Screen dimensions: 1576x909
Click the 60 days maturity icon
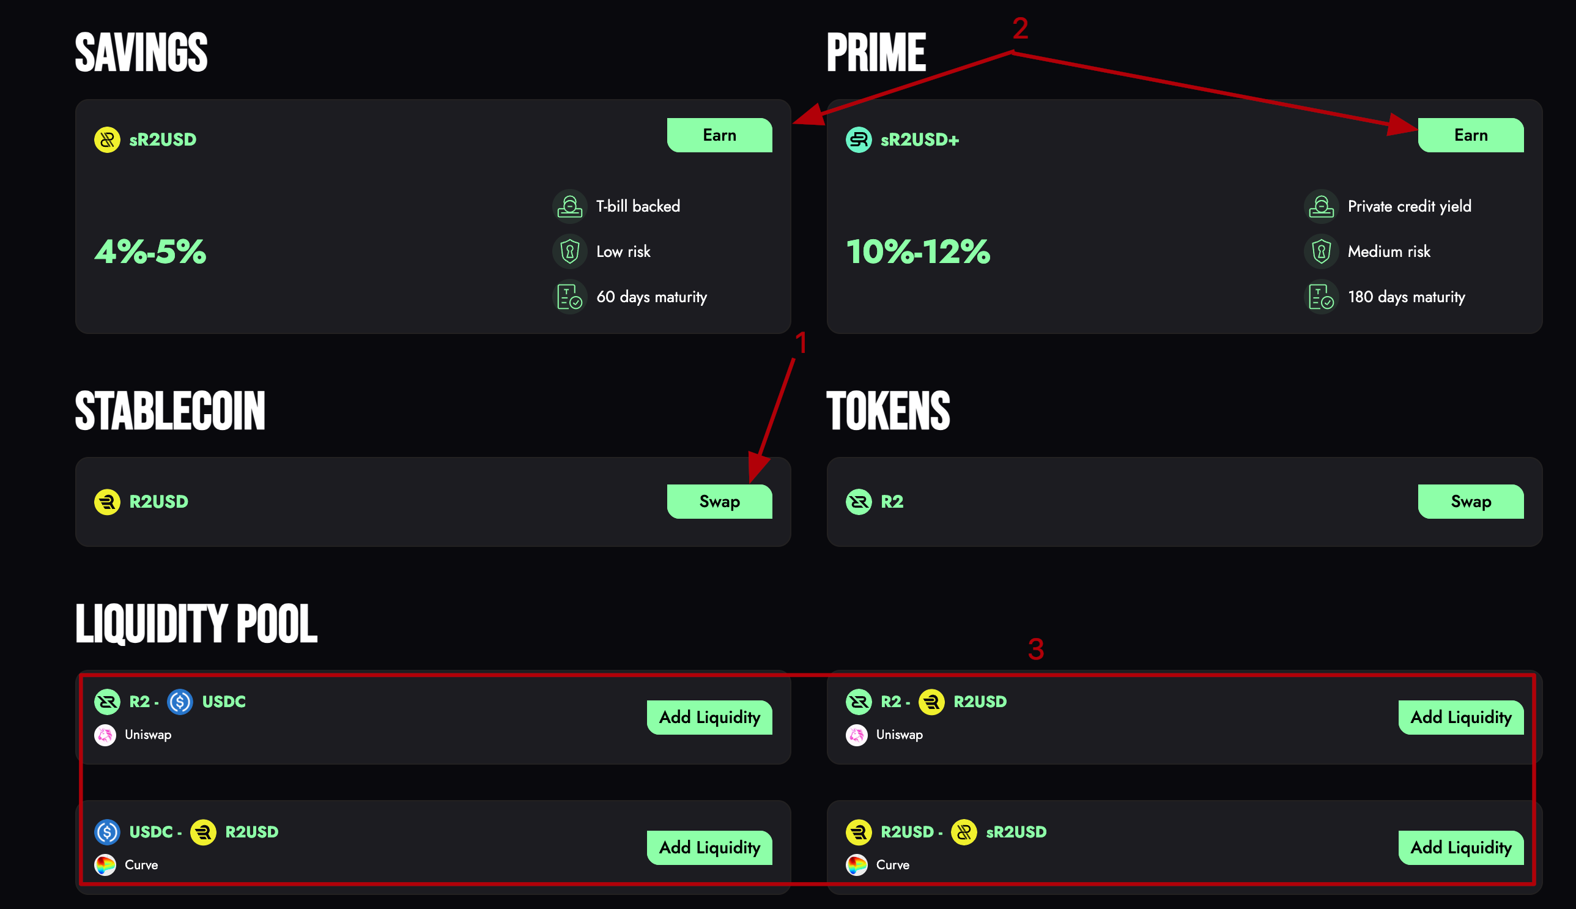click(569, 297)
